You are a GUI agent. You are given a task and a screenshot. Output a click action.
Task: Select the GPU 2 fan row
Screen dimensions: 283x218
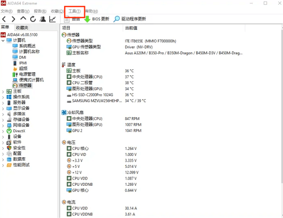104,131
